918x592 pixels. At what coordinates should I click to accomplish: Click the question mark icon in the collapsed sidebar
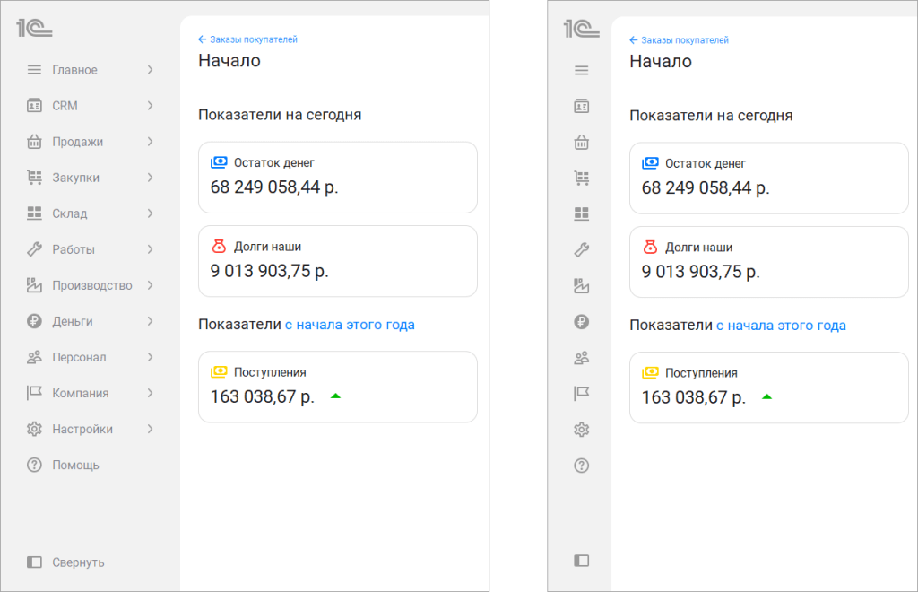[581, 465]
